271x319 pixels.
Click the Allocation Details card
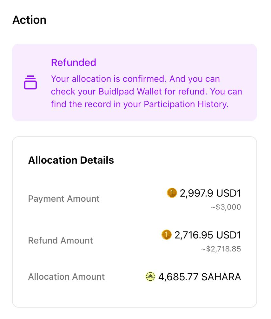click(135, 222)
